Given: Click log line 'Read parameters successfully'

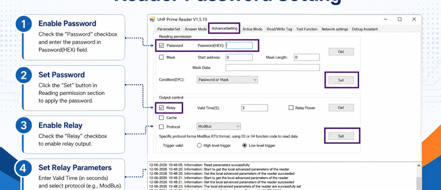Looking at the screenshot, I should tap(199, 165).
